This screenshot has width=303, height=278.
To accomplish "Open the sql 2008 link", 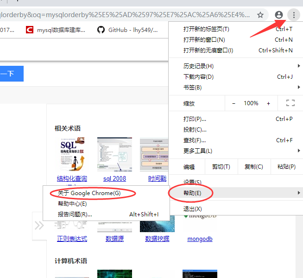I will 114,179.
